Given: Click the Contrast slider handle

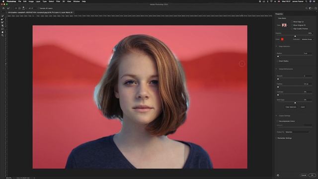Looking at the screenshot, I should [x=278, y=95].
